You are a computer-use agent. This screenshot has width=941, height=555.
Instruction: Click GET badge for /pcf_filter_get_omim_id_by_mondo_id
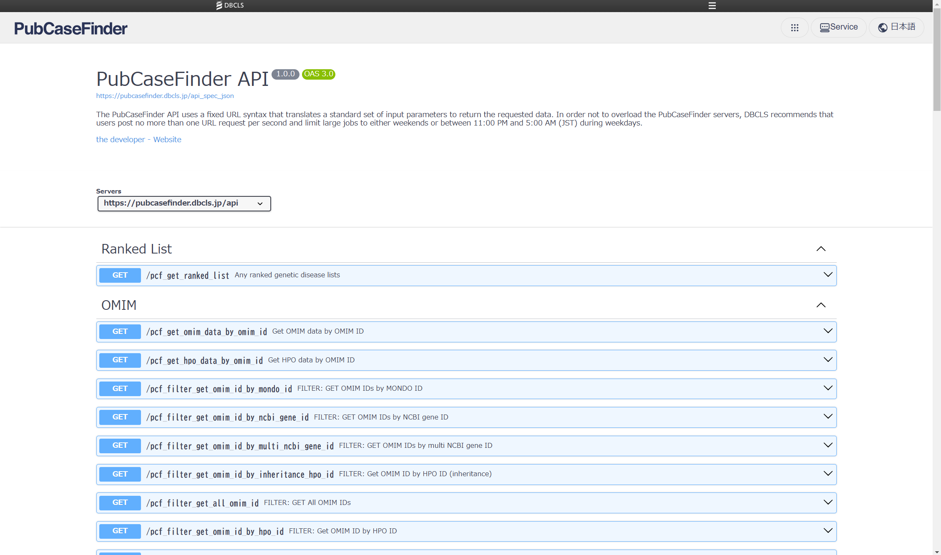tap(120, 389)
